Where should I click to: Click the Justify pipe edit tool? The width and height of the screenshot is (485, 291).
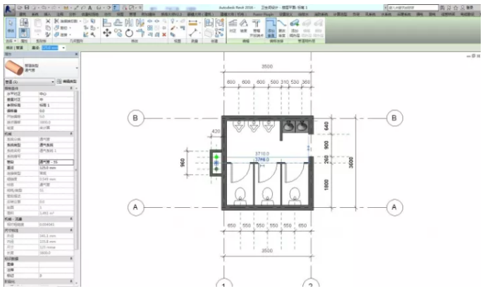coord(233,26)
